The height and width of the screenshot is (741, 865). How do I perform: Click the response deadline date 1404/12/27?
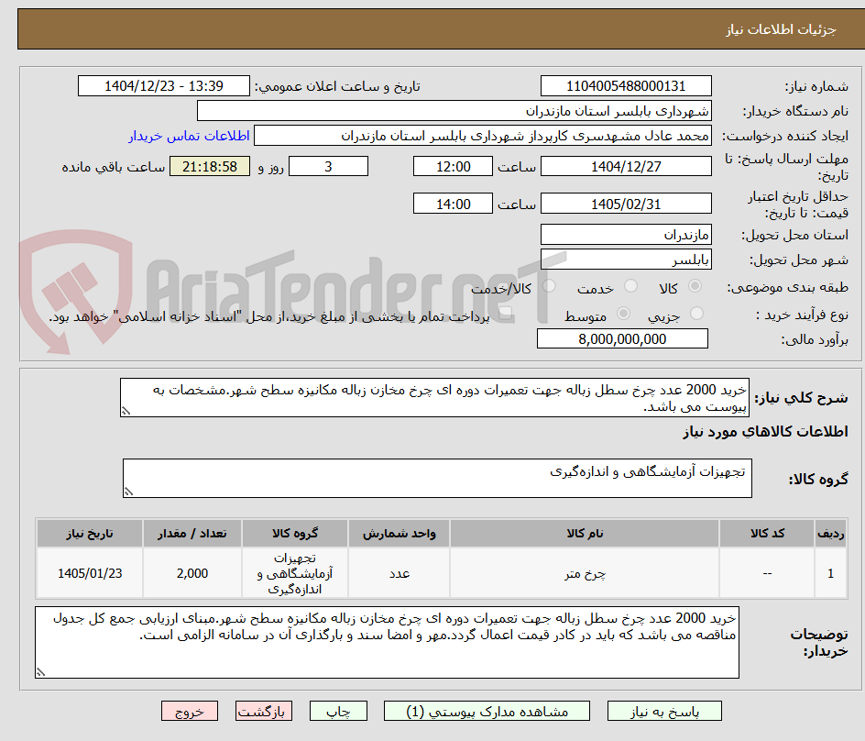click(x=626, y=166)
